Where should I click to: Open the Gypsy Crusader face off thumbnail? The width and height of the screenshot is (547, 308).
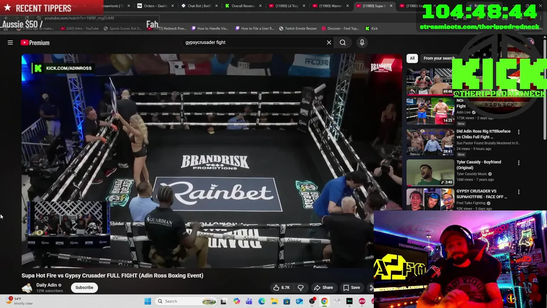tap(430, 199)
